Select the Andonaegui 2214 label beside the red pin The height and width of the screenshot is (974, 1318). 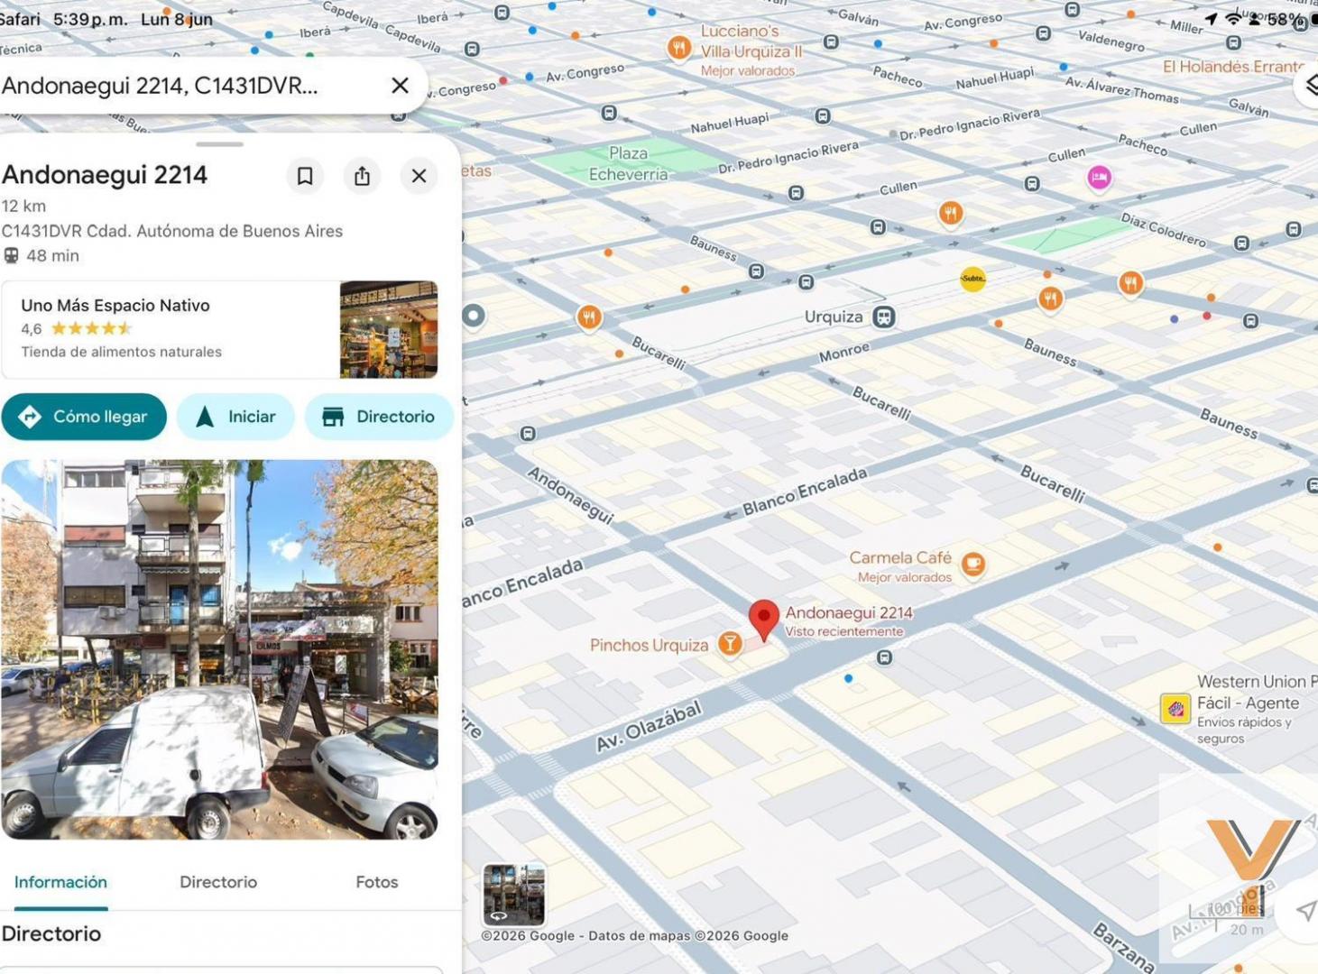[849, 612]
